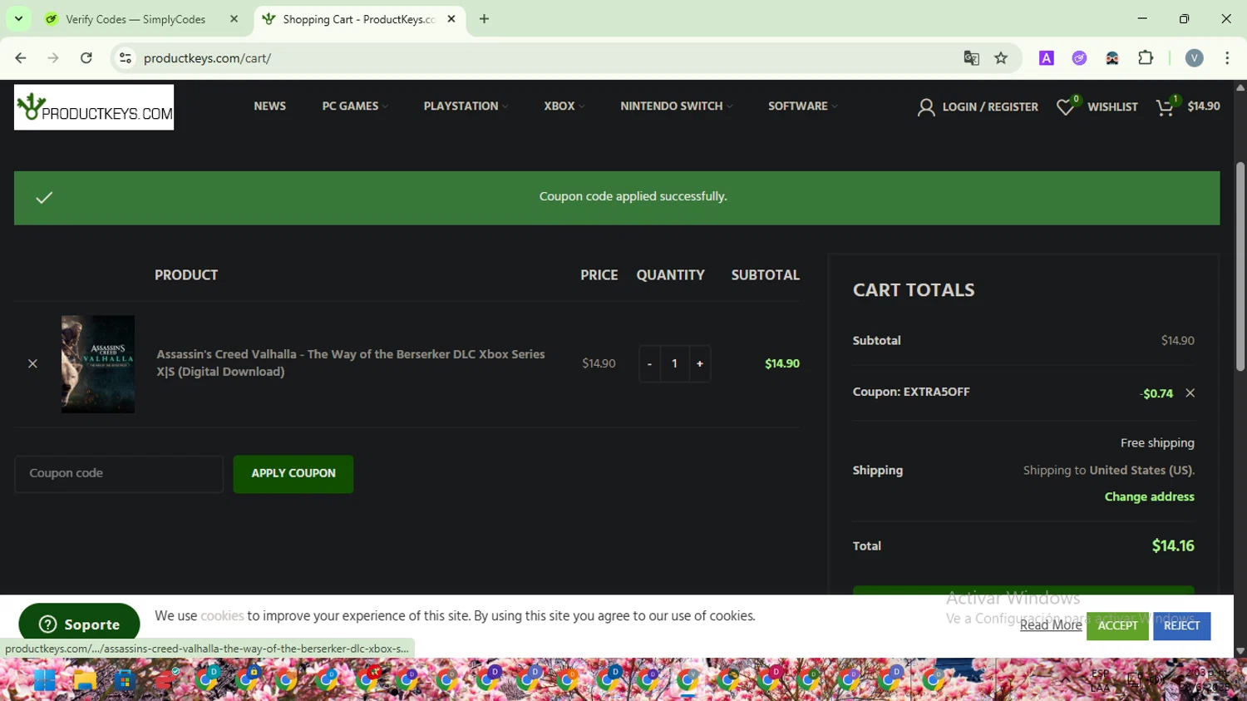Remove Assassin's Creed Valhalla item from cart
This screenshot has height=701, width=1247.
click(32, 363)
